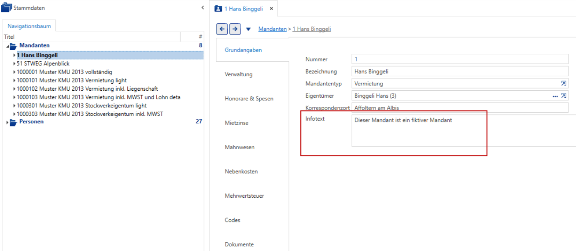The height and width of the screenshot is (251, 576).
Task: Click the 1 Hans Binggeli breadcrumb link
Action: (x=311, y=29)
